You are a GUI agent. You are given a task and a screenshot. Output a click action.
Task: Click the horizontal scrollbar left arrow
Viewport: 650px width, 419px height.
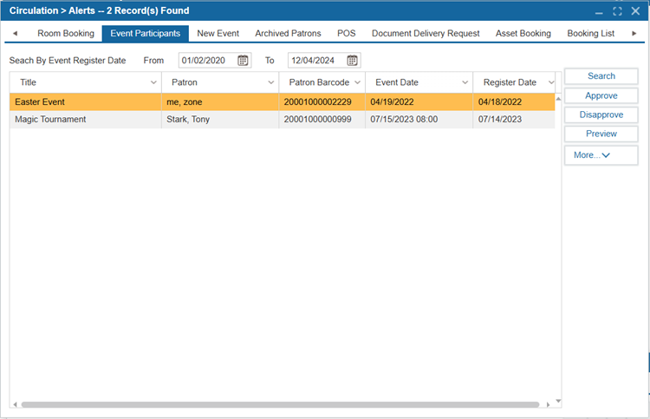tap(15, 404)
